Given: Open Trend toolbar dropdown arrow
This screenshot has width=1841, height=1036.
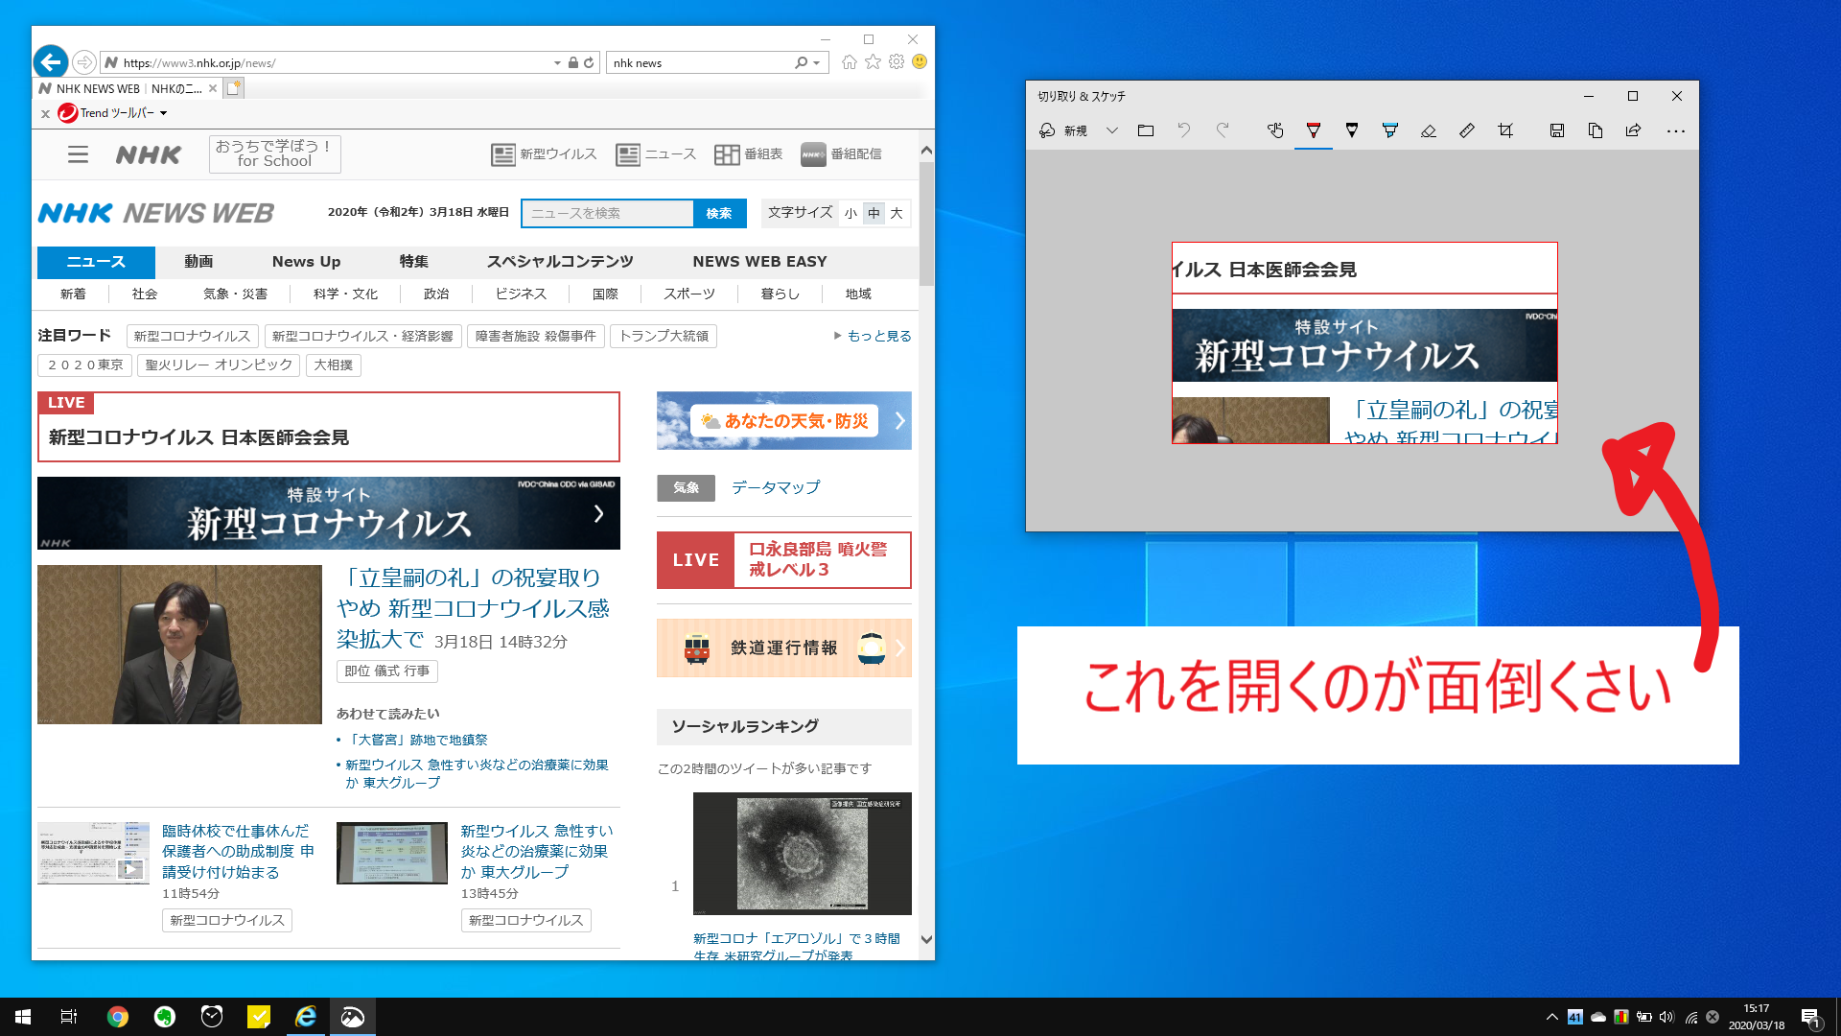Looking at the screenshot, I should (x=164, y=113).
